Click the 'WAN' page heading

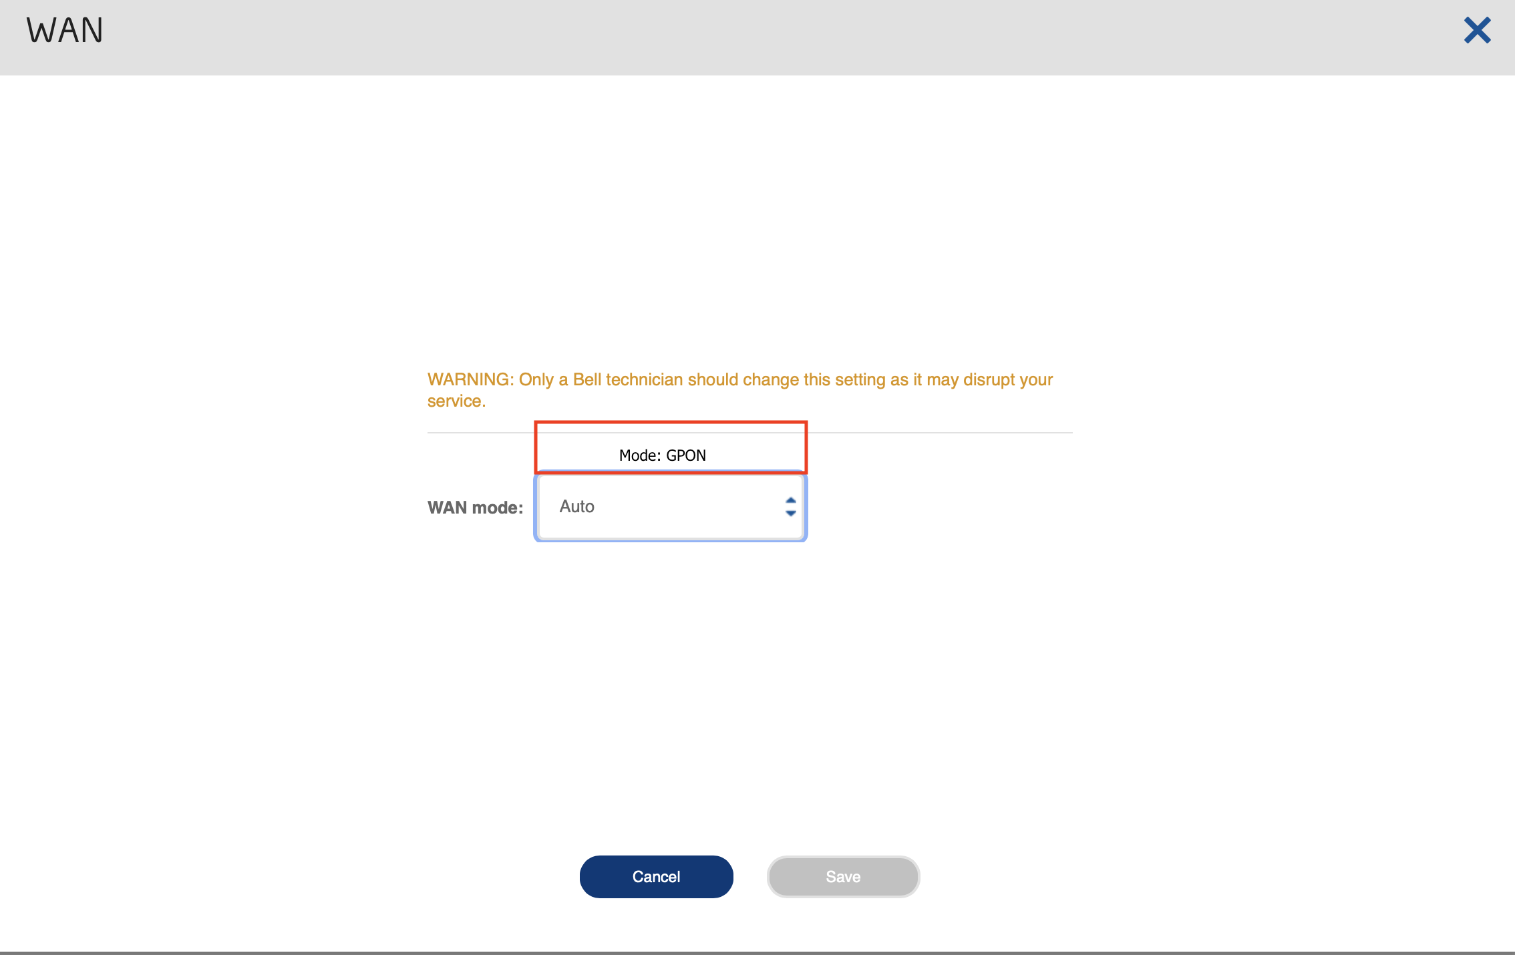(x=65, y=31)
